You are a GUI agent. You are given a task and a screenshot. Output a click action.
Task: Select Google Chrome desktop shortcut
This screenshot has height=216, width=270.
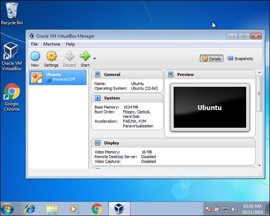pos(12,97)
